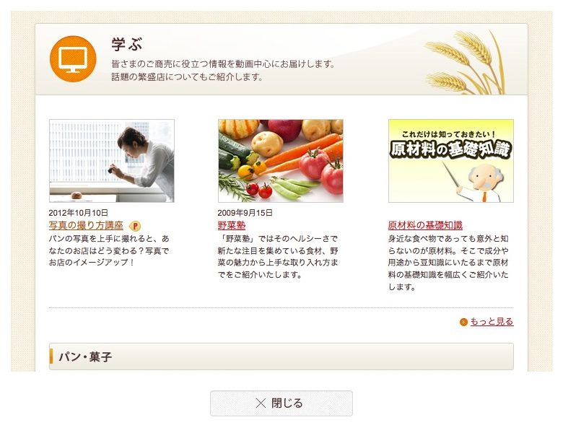This screenshot has height=438, width=563.
Task: Close the panel with 閉じる button
Action: pos(281,403)
